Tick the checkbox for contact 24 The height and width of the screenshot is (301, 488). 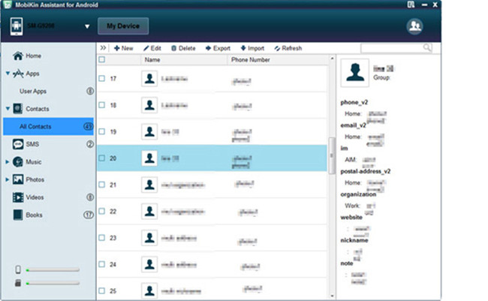(x=102, y=264)
